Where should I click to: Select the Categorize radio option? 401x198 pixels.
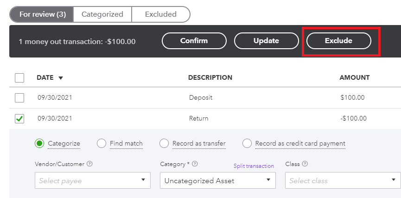pos(40,143)
